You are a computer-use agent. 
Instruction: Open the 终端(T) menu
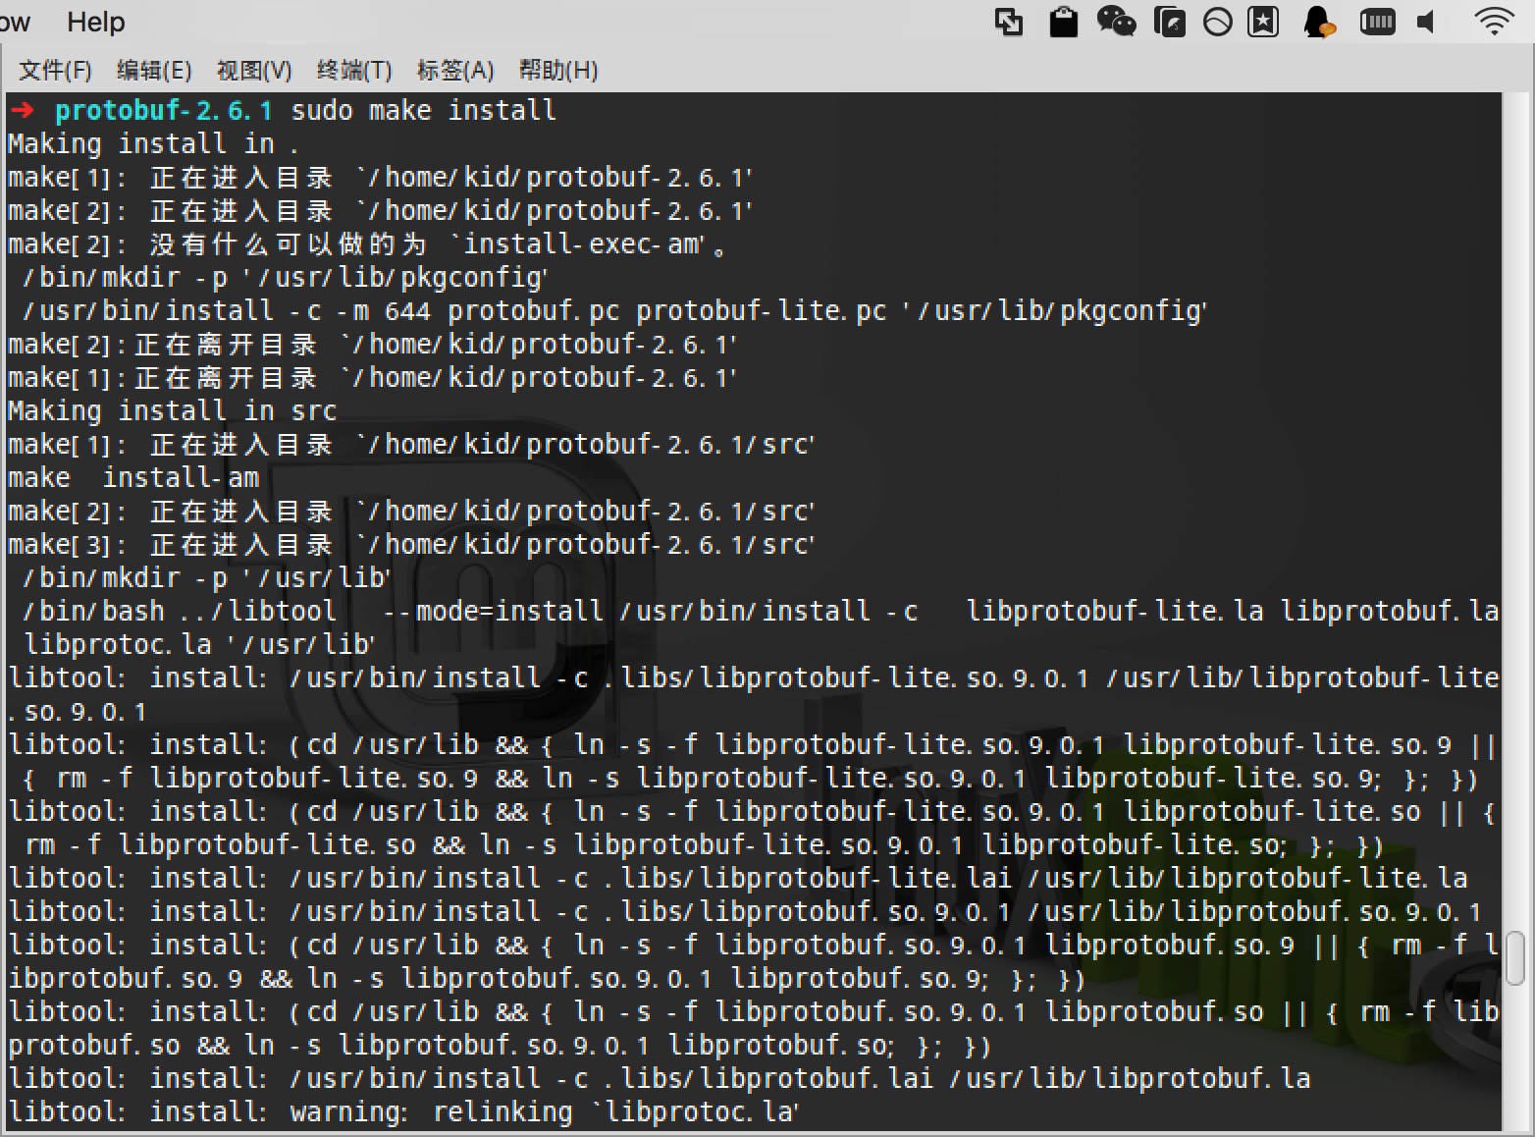(354, 70)
